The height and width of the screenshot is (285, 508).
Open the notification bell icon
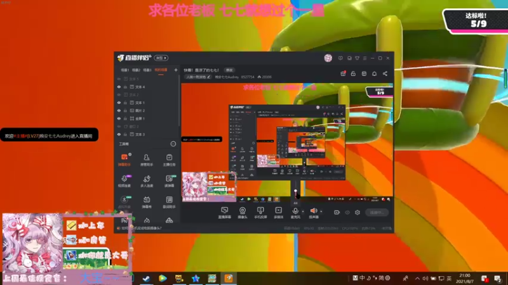tap(374, 73)
